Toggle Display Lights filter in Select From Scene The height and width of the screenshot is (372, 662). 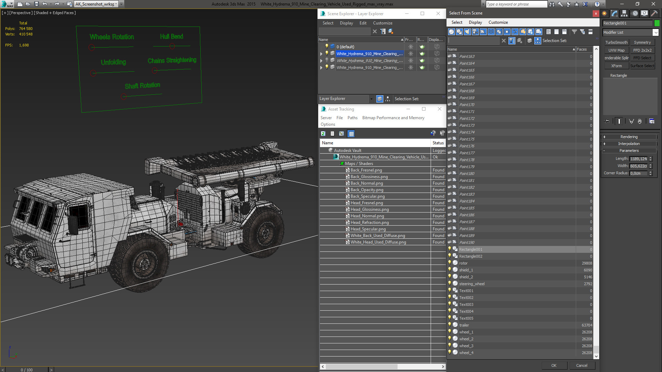pos(467,32)
